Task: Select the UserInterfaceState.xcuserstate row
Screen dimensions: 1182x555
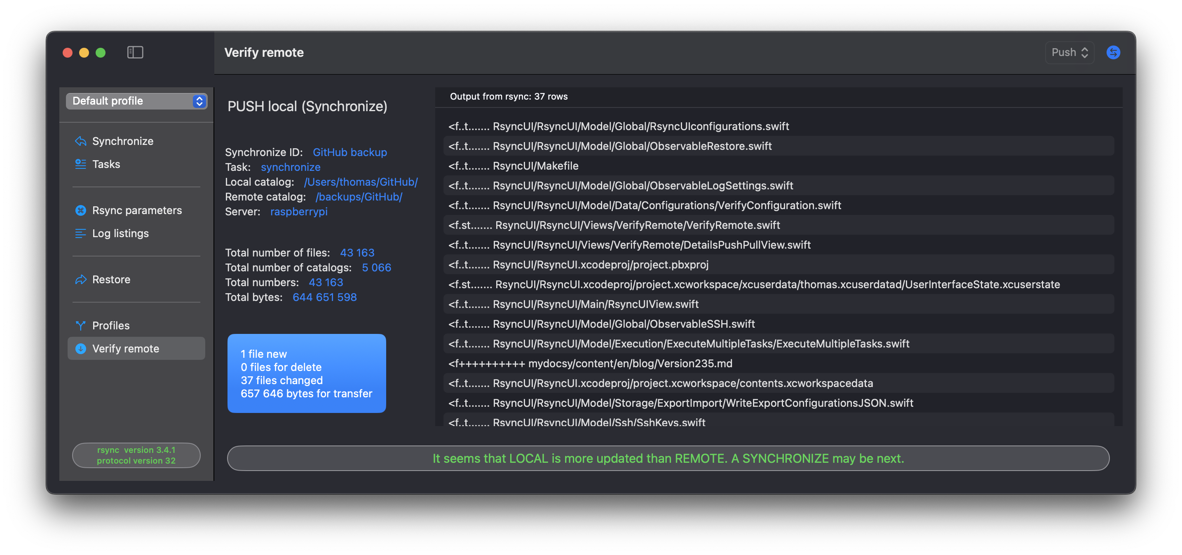Action: 779,284
